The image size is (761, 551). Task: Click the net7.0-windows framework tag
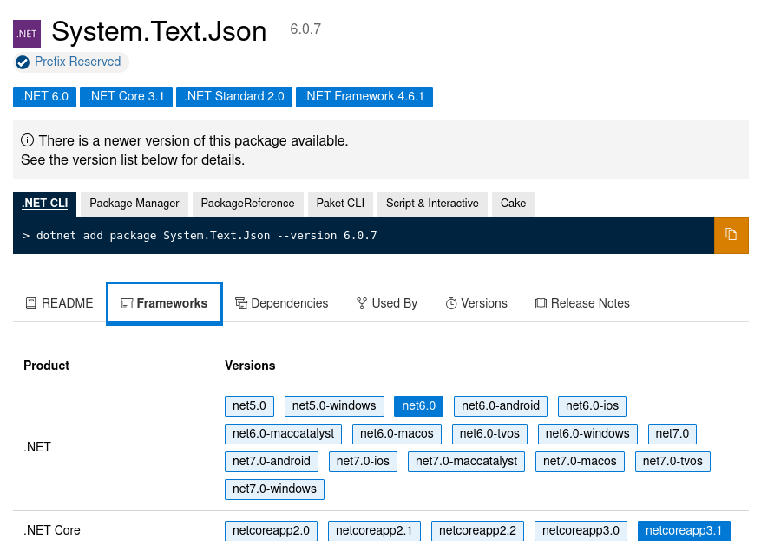tap(275, 489)
